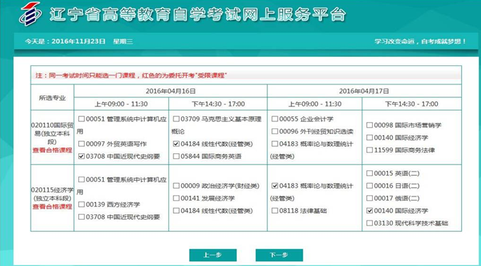Select 05844 国际商务英语 checkbox
This screenshot has width=481, height=266.
point(176,156)
